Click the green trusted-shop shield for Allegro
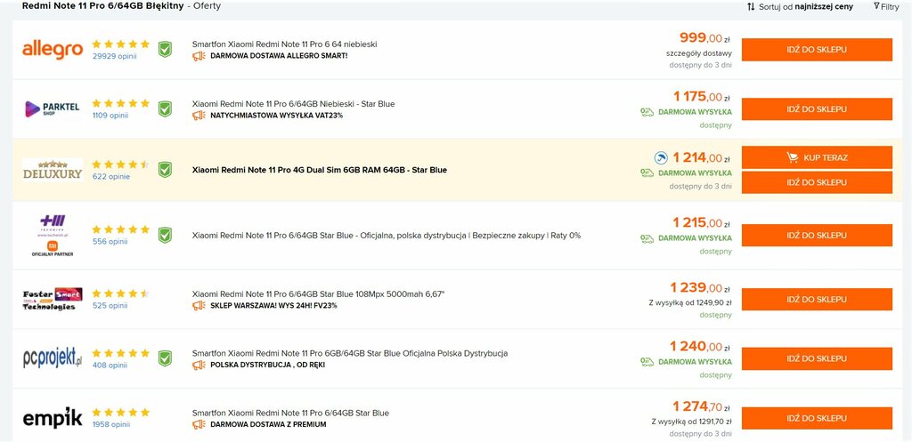The width and height of the screenshot is (912, 442). (x=165, y=50)
